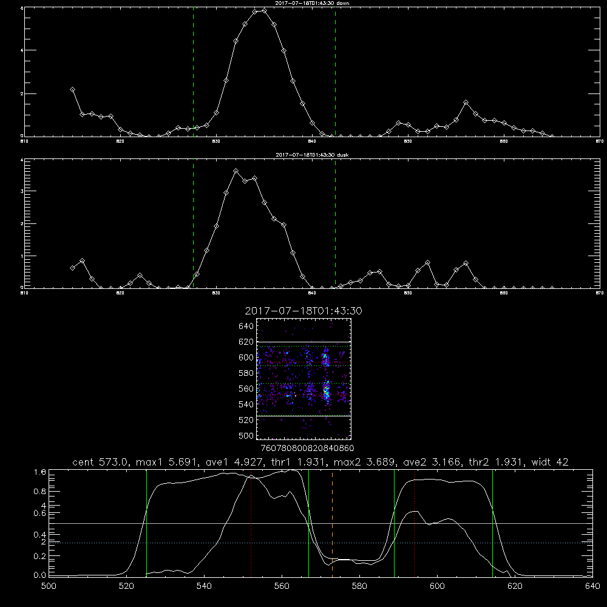Screen dimensions: 607x607
Task: Click the right green dashed line in dusk plot
Action: pyautogui.click(x=335, y=223)
